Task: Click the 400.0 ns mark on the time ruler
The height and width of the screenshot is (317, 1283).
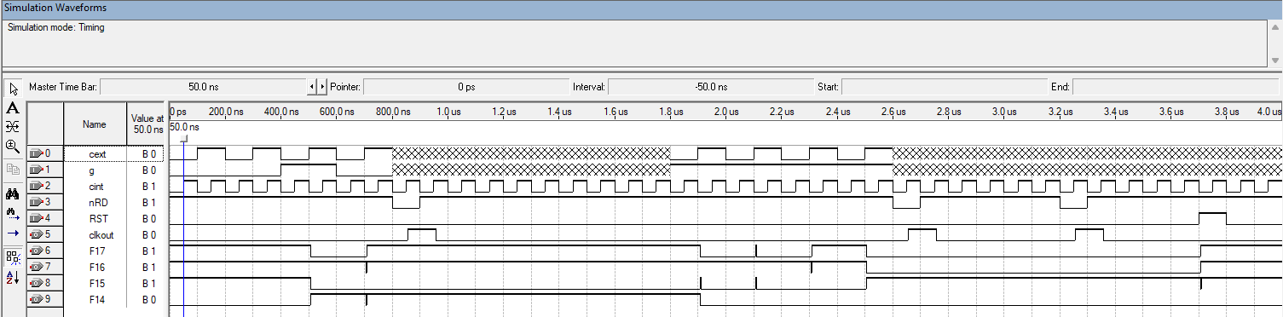Action: pyautogui.click(x=282, y=112)
